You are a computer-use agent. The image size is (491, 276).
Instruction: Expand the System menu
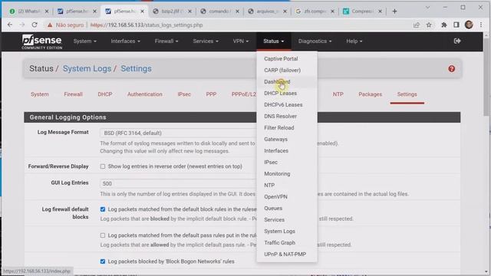pyautogui.click(x=85, y=41)
